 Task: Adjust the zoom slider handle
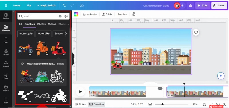(x=163, y=104)
